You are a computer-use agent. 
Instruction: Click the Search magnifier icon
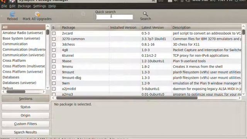[145, 14]
